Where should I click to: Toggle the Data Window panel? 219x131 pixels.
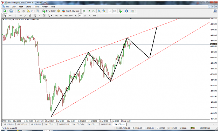tap(23, 11)
